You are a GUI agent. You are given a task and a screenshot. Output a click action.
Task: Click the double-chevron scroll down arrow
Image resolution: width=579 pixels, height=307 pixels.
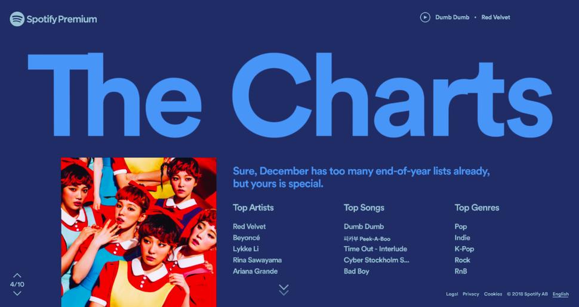pyautogui.click(x=284, y=290)
